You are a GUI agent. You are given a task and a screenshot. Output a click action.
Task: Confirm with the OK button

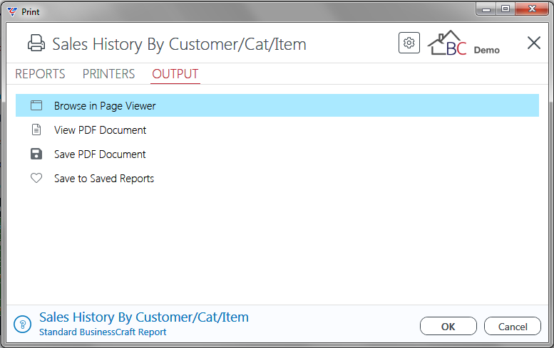pos(448,326)
